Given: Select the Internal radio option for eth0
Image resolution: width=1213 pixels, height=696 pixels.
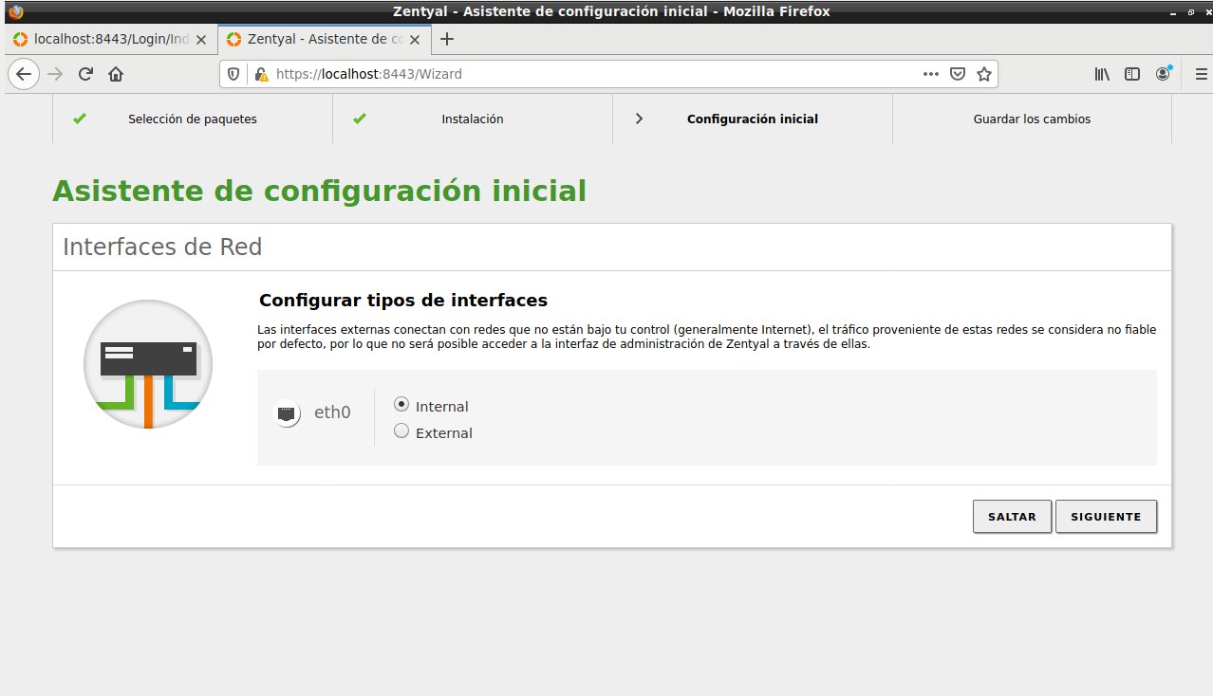Looking at the screenshot, I should tap(401, 405).
